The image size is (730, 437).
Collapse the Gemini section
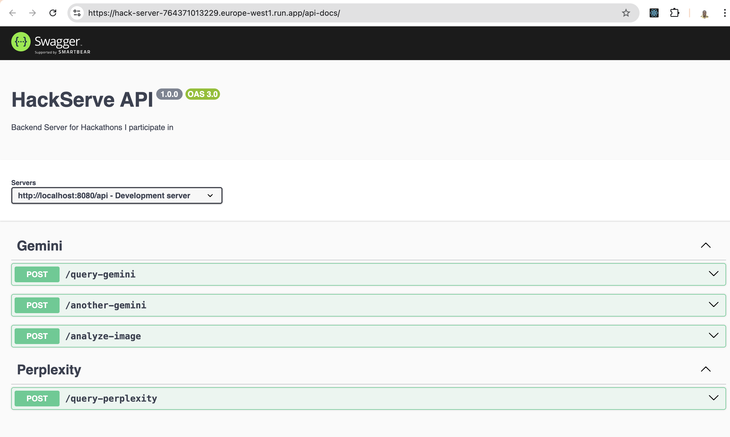[x=706, y=245]
